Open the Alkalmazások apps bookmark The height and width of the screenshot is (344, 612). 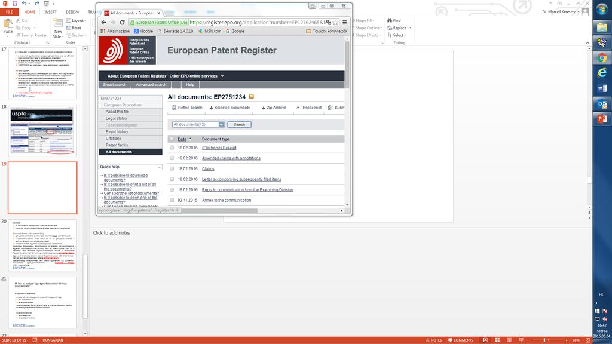pos(115,31)
